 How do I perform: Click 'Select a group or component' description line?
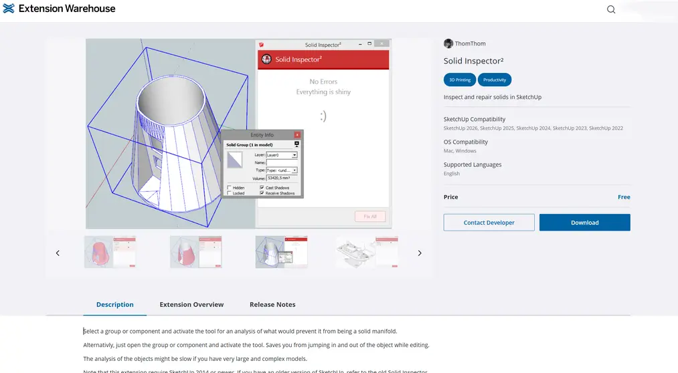240,331
